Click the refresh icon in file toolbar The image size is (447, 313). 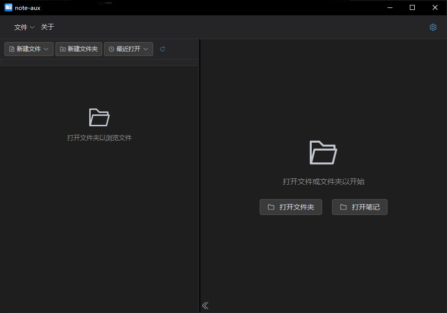point(163,49)
